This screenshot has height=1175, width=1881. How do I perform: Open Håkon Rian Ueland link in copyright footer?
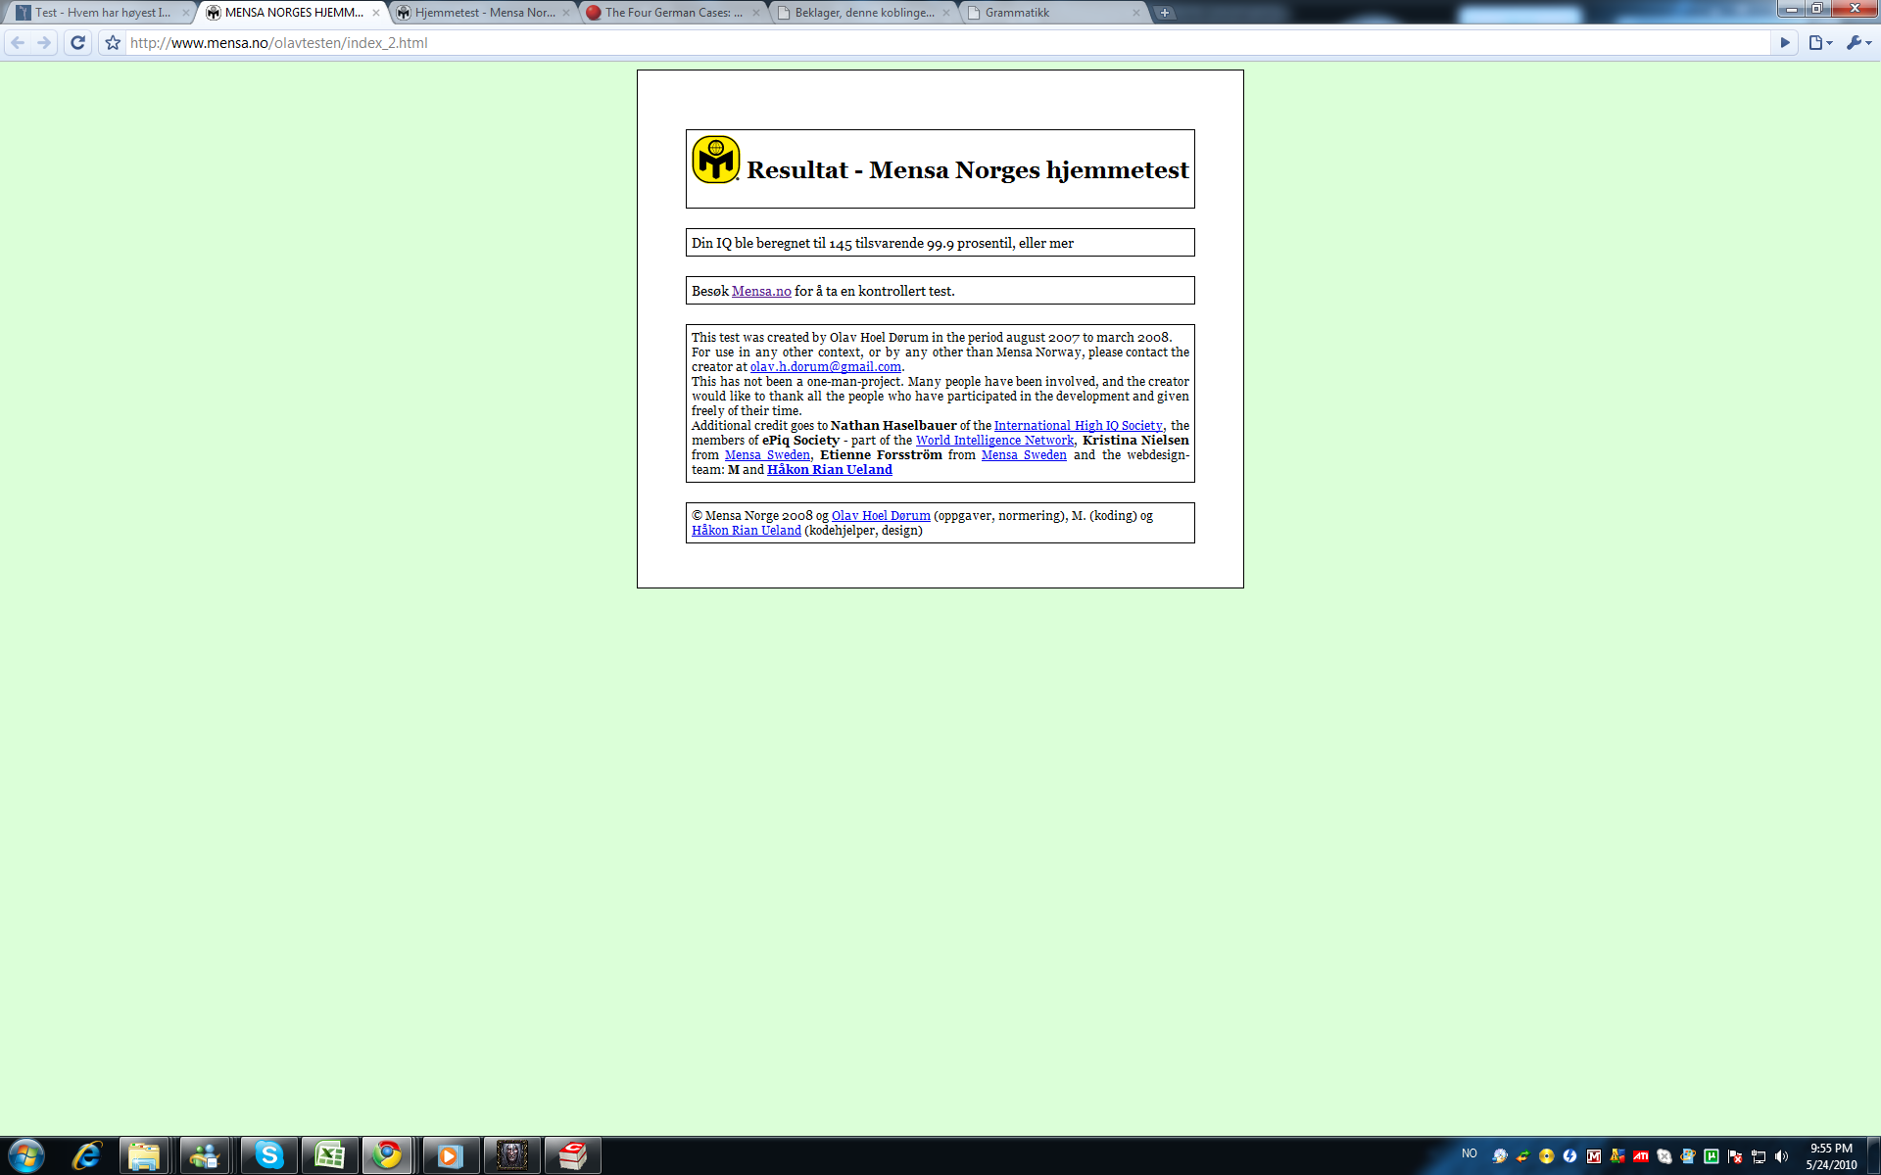(x=747, y=531)
